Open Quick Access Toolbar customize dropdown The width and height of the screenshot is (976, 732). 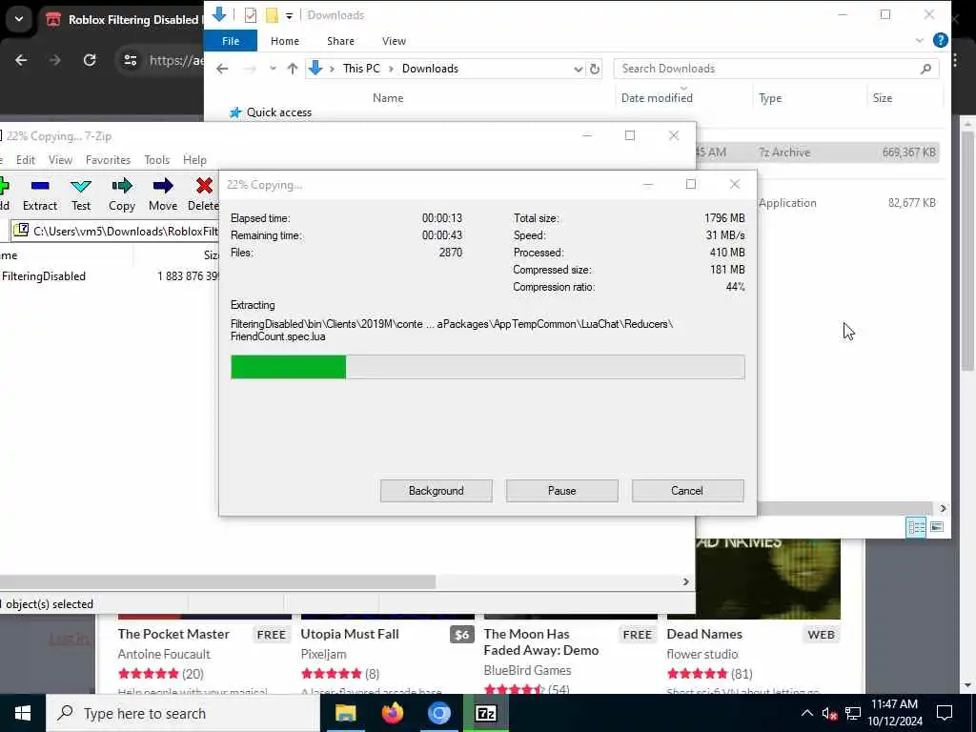290,15
